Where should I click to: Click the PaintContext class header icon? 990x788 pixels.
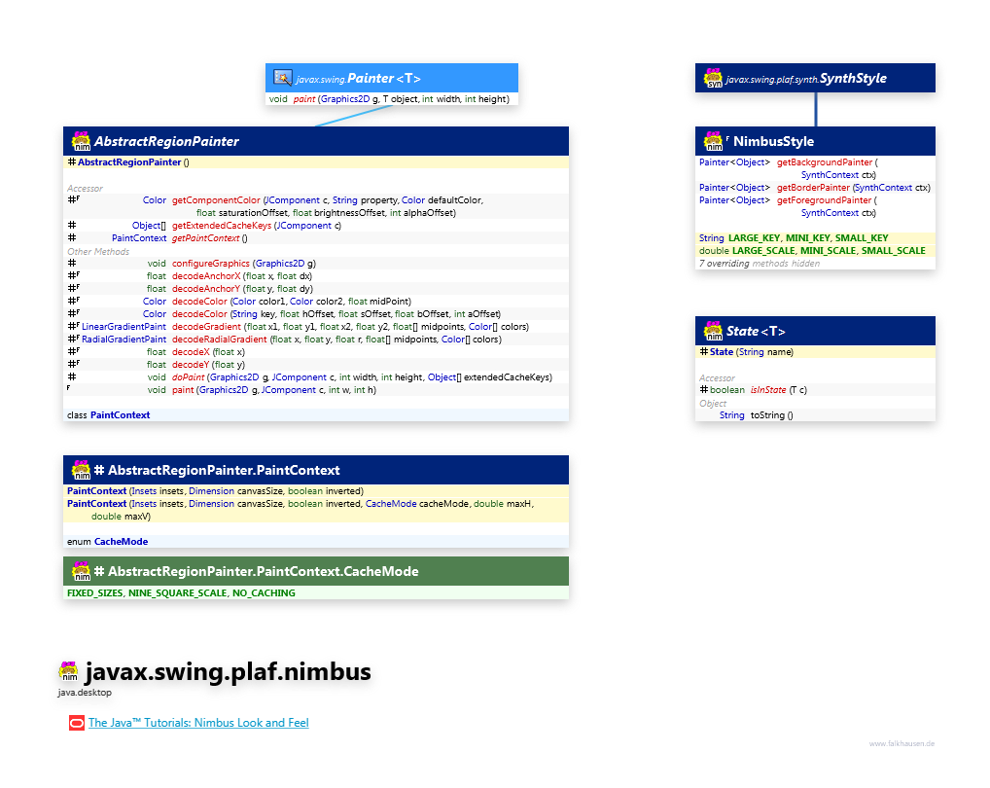point(82,469)
